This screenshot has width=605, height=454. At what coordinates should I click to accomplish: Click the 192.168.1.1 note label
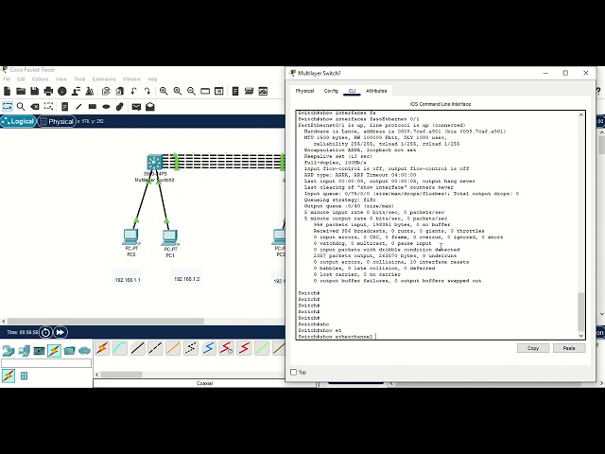click(128, 280)
